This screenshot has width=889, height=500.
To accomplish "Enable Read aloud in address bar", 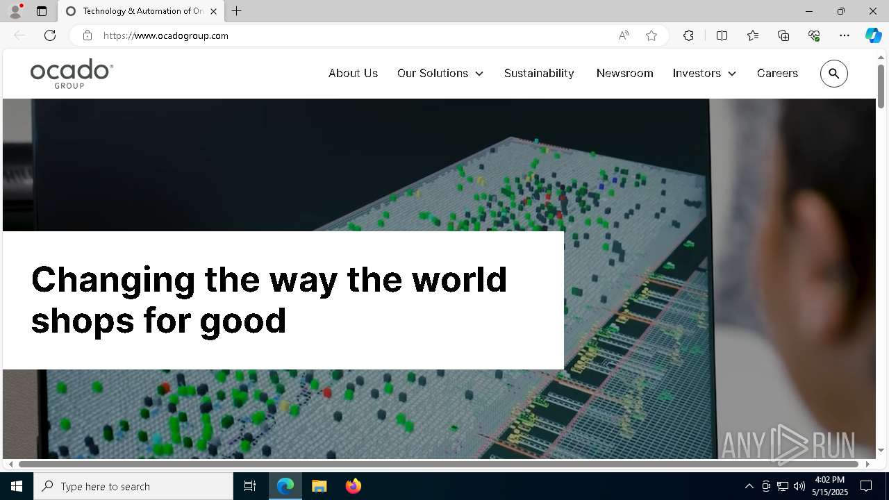I will click(x=624, y=35).
